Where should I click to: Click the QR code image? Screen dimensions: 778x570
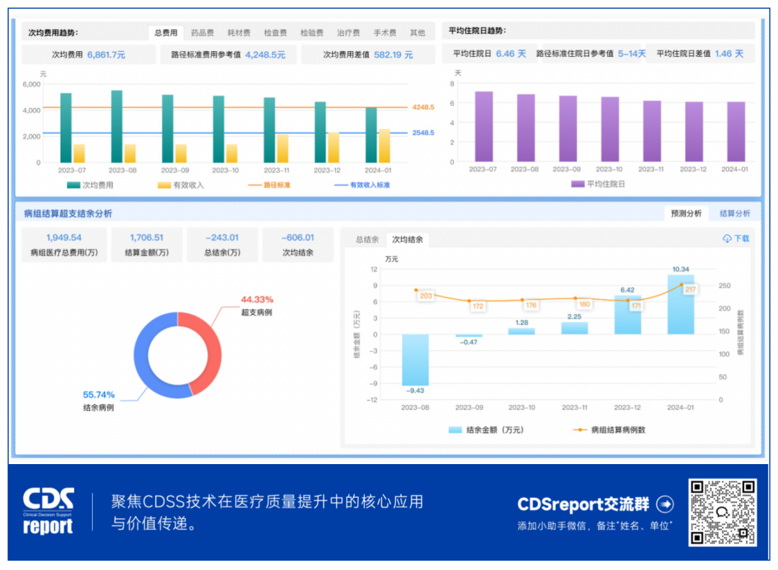pyautogui.click(x=723, y=512)
